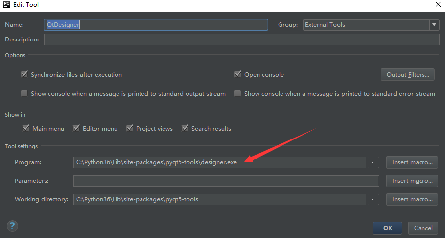
Task: Click the Program path field with designer.exe
Action: (220, 162)
